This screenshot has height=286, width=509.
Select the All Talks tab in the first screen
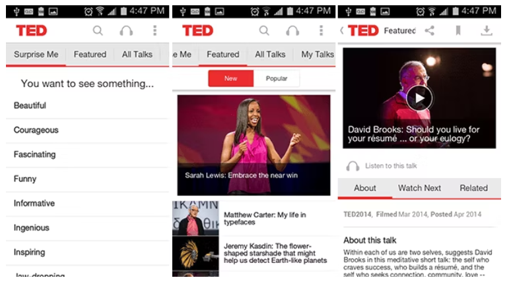137,55
